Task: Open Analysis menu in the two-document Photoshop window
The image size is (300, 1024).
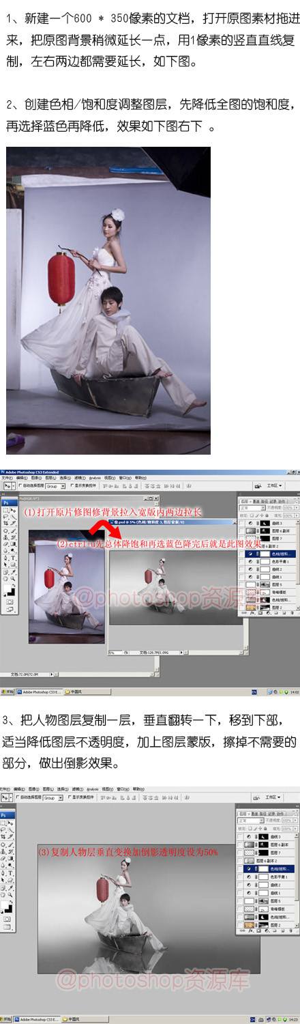Action: point(95,478)
